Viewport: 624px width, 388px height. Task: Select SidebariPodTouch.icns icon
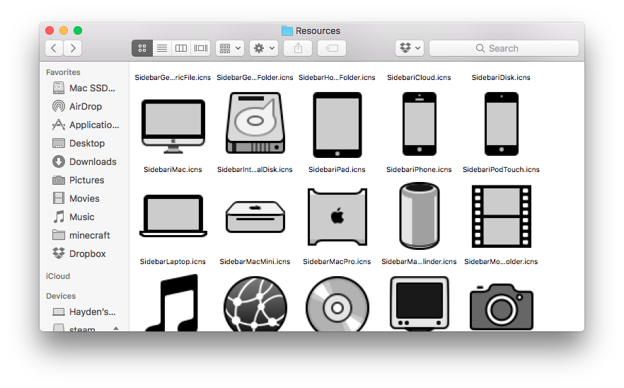(502, 124)
